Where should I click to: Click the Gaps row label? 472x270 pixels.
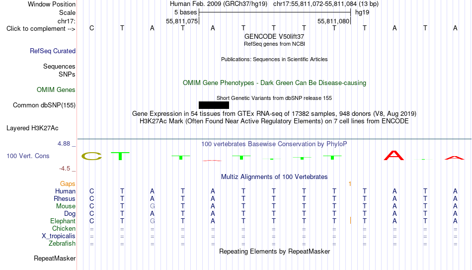pyautogui.click(x=68, y=184)
